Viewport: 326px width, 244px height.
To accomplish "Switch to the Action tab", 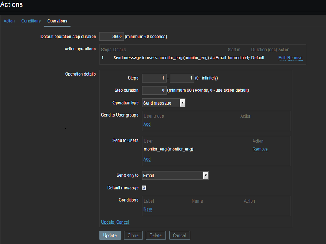I will pos(9,21).
